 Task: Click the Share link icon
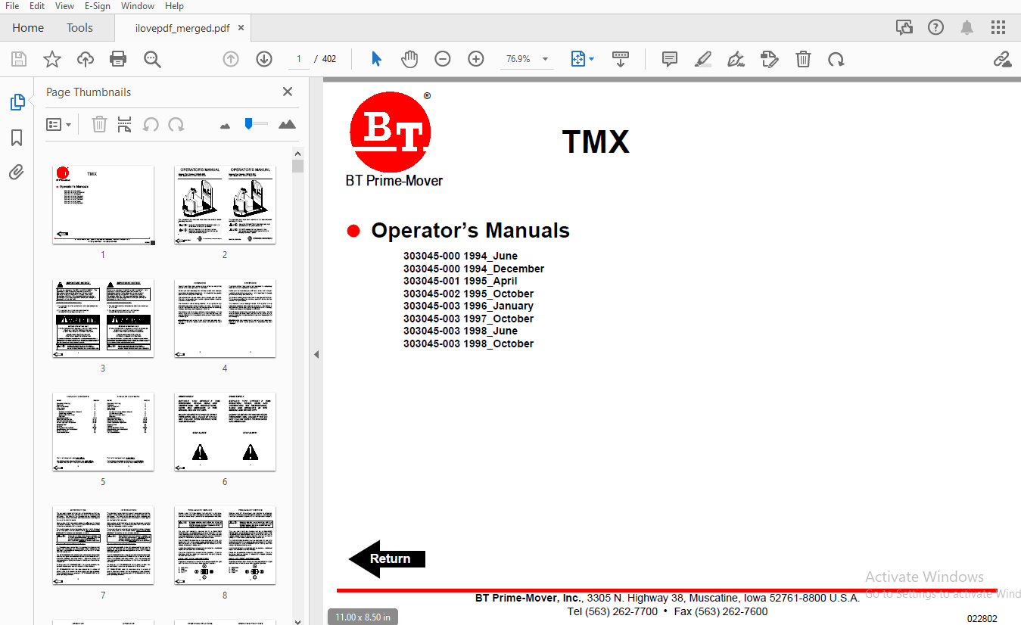pos(1002,59)
